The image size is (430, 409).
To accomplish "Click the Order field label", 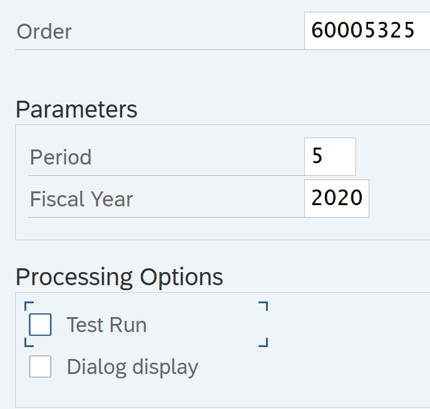I will click(44, 31).
